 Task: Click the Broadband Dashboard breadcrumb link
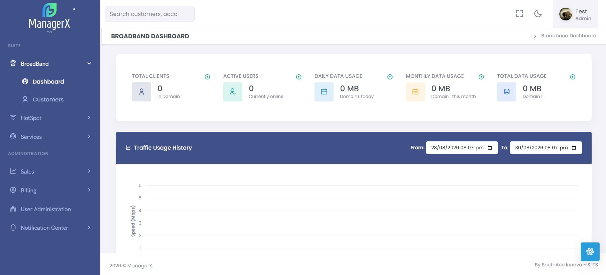tap(569, 36)
